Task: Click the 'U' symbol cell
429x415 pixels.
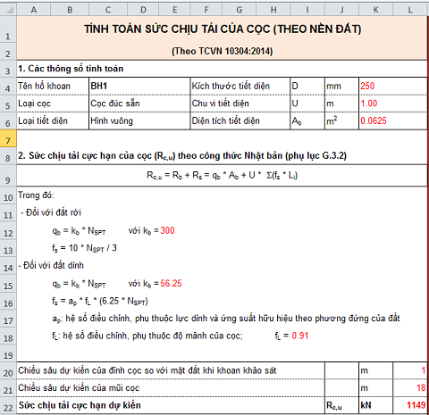Action: coord(307,104)
